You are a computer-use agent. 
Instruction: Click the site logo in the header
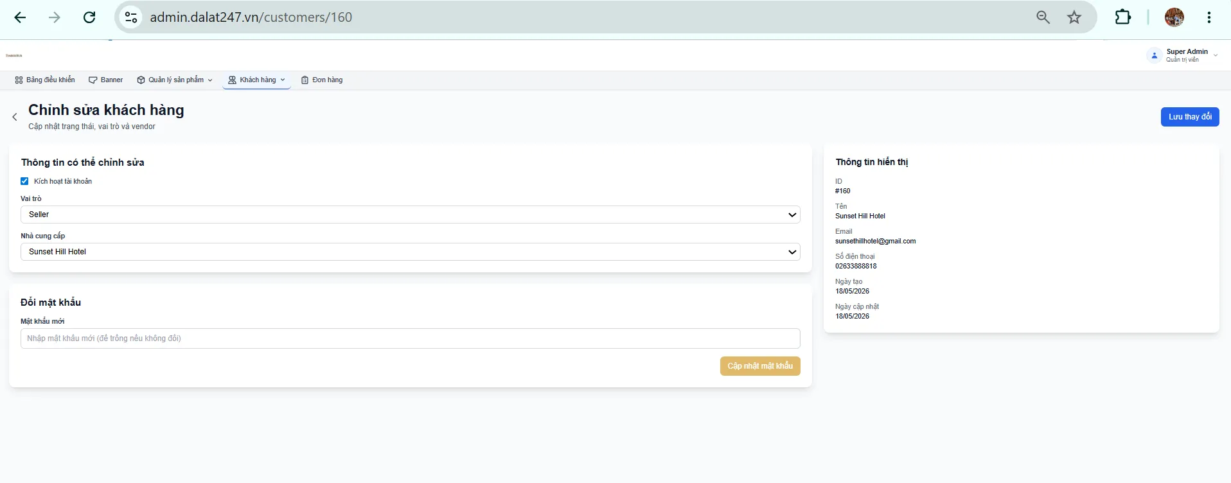14,56
